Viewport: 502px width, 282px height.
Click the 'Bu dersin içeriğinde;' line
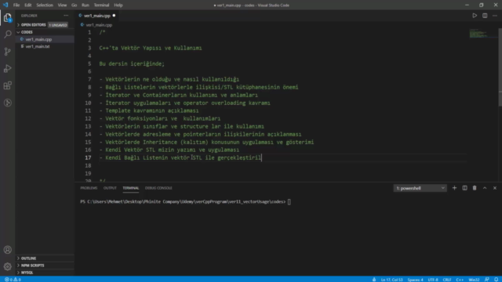[132, 63]
